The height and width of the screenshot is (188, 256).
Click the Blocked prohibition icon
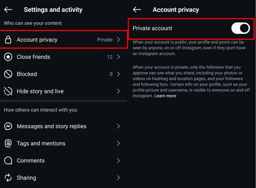pyautogui.click(x=8, y=74)
